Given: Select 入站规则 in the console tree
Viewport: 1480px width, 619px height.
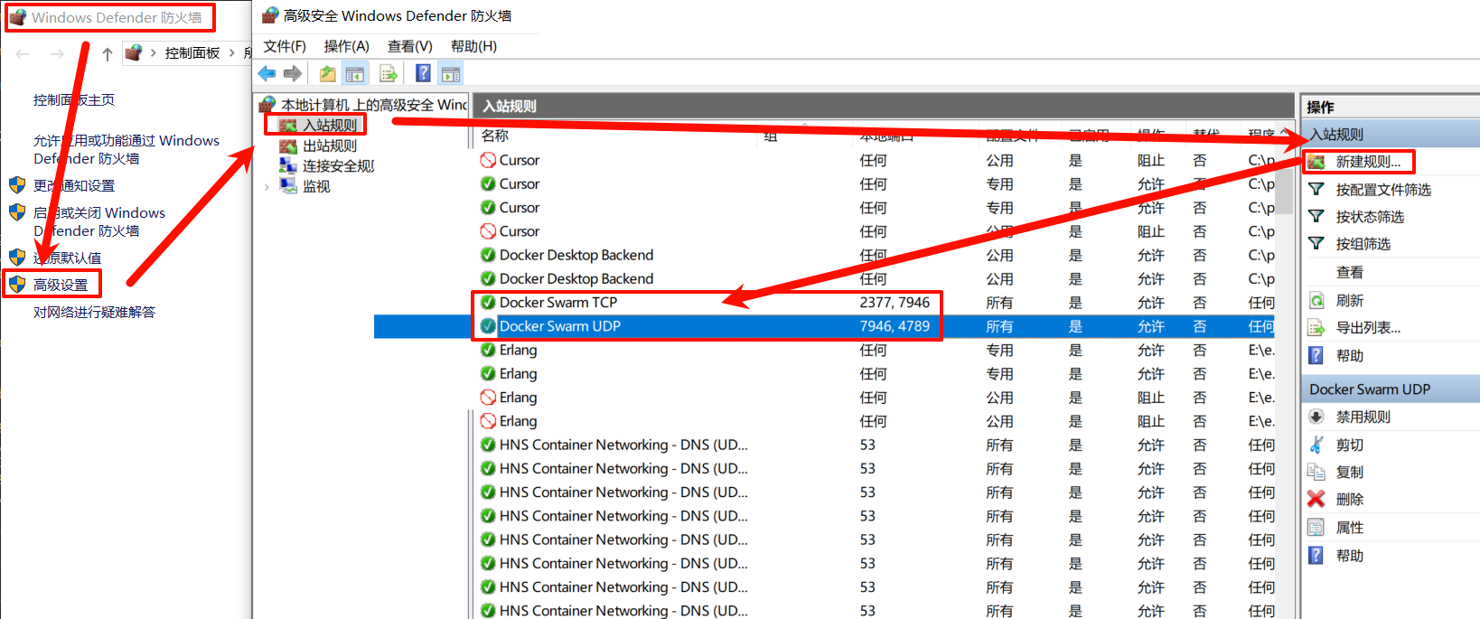Looking at the screenshot, I should (330, 126).
